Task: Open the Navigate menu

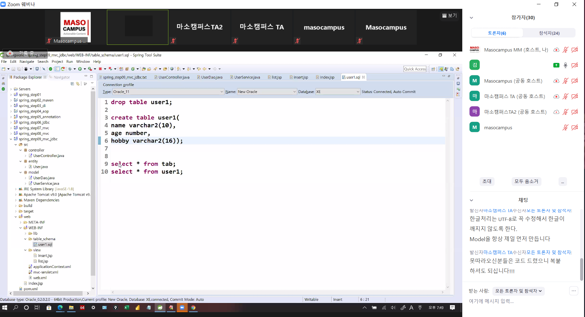Action: pyautogui.click(x=27, y=62)
